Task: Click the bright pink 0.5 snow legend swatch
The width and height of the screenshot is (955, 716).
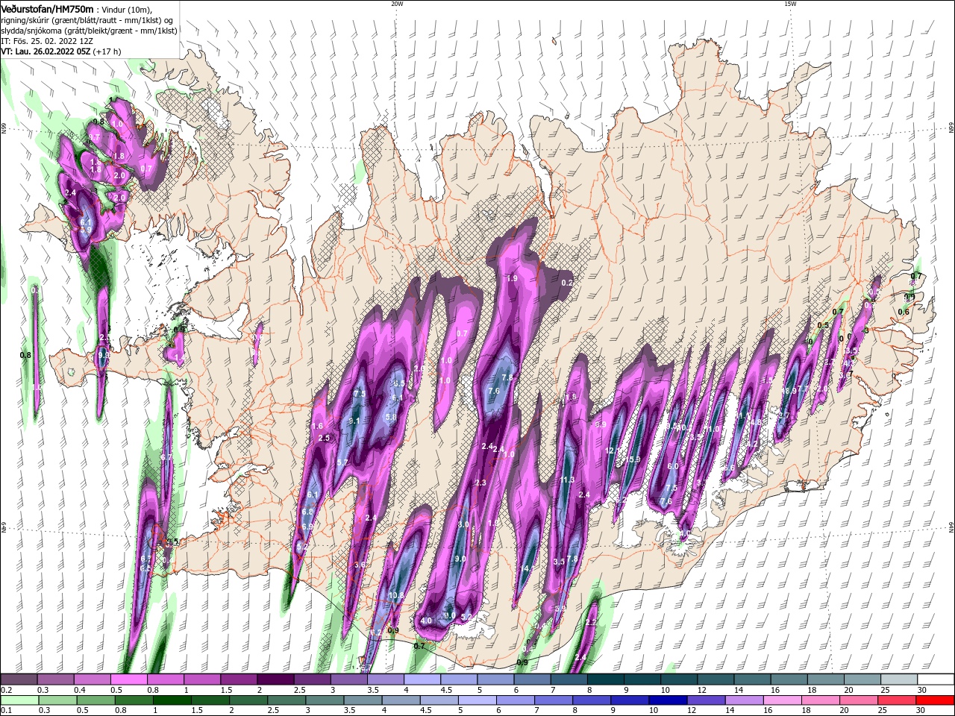Action: pyautogui.click(x=128, y=679)
